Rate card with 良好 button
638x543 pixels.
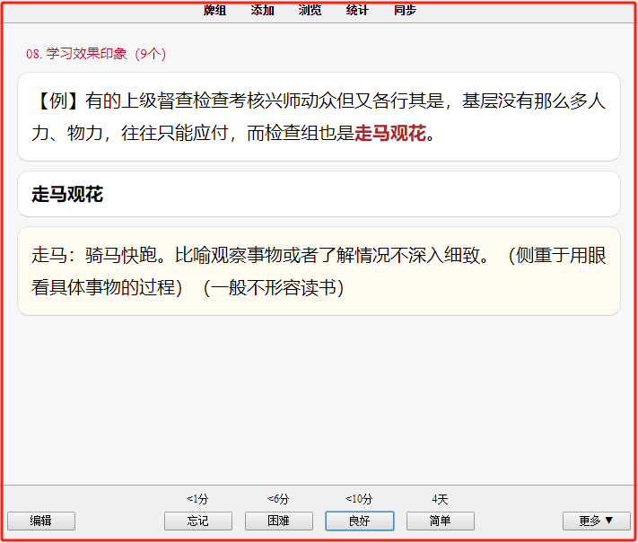click(360, 521)
